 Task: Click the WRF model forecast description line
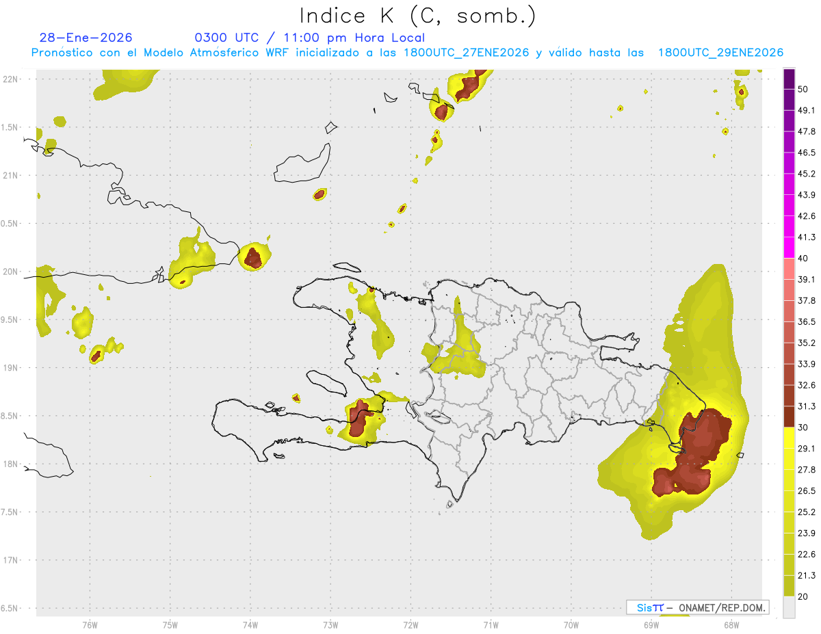pyautogui.click(x=406, y=53)
